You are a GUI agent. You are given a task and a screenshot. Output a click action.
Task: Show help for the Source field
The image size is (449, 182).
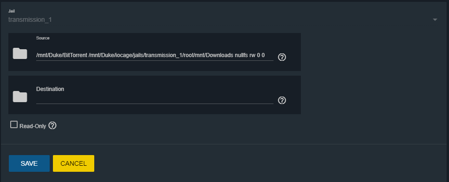point(282,57)
